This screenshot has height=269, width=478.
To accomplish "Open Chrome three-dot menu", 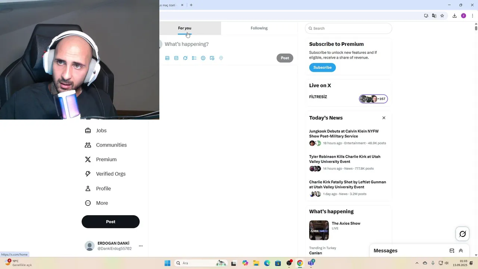I will [x=472, y=16].
